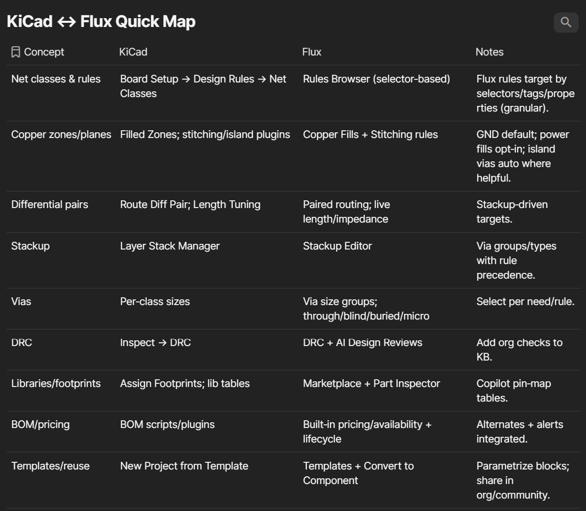This screenshot has width=586, height=511.
Task: Click the 'Net classes & rules' cell
Action: (55, 79)
